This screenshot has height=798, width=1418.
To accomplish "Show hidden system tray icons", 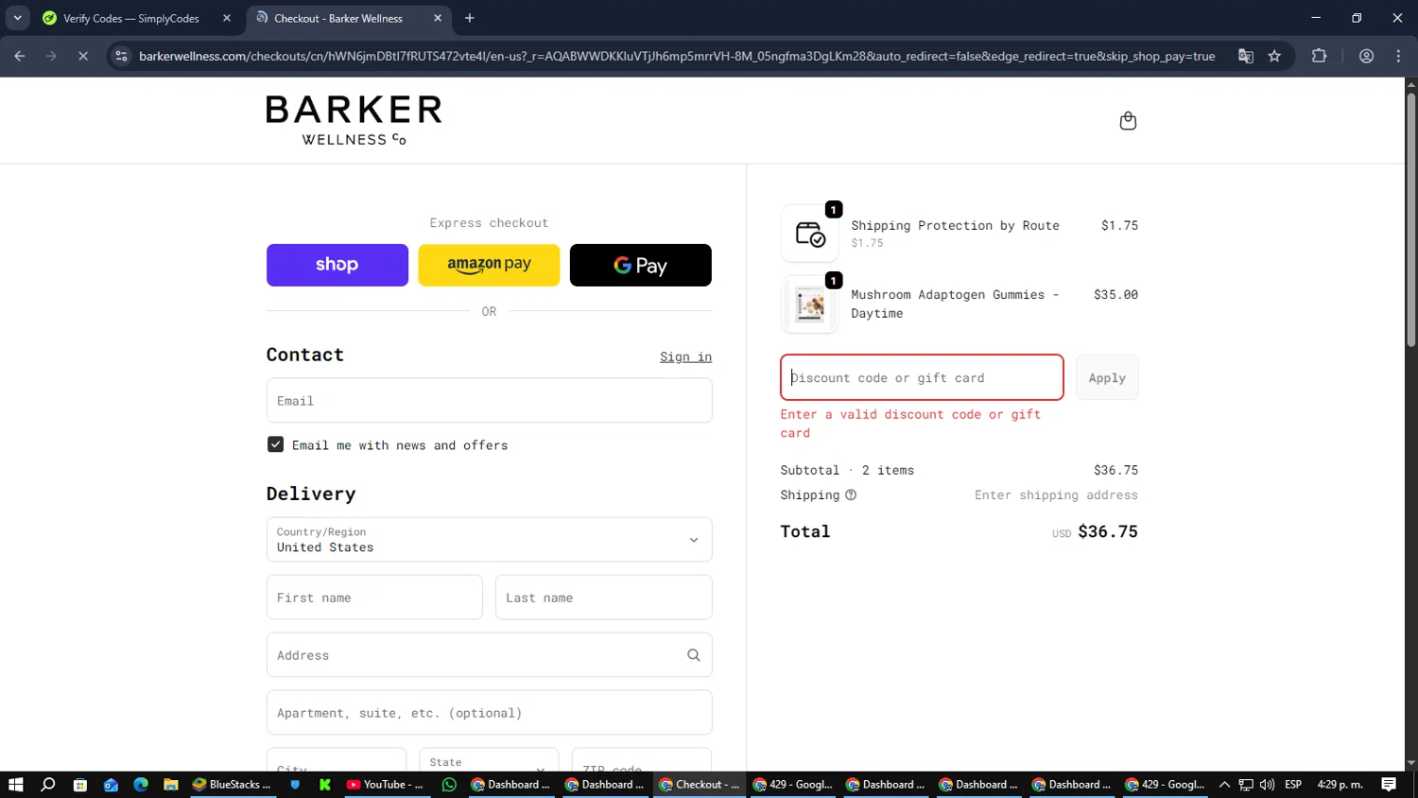I will [x=1224, y=785].
